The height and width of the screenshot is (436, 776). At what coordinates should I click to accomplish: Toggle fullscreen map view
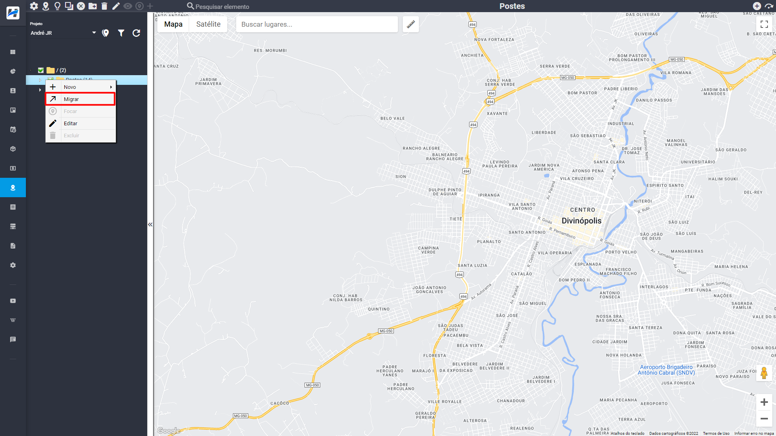[x=764, y=24]
